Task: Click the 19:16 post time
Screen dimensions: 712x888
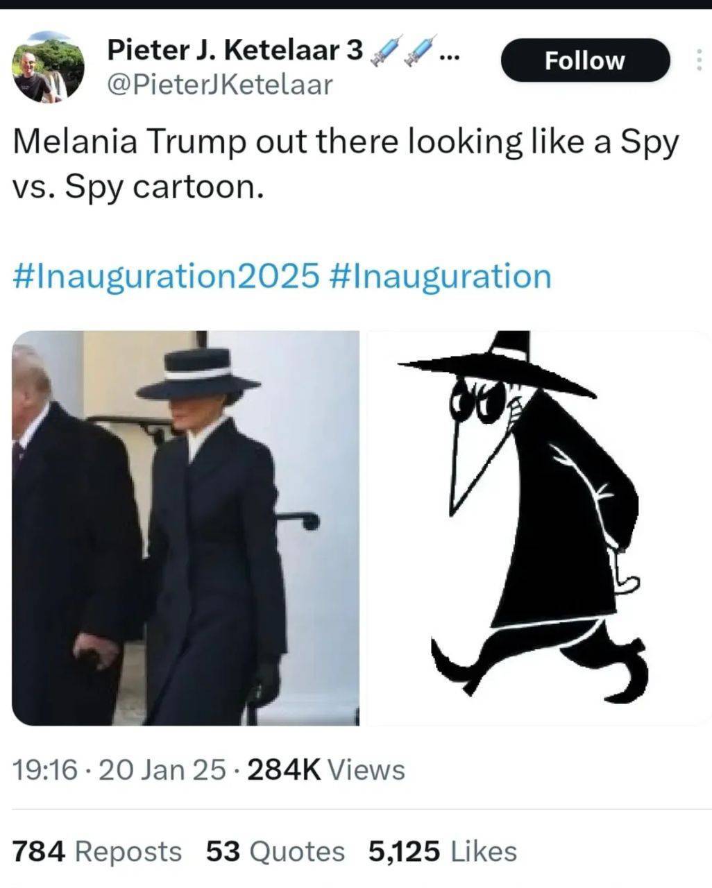Action: pos(44,769)
